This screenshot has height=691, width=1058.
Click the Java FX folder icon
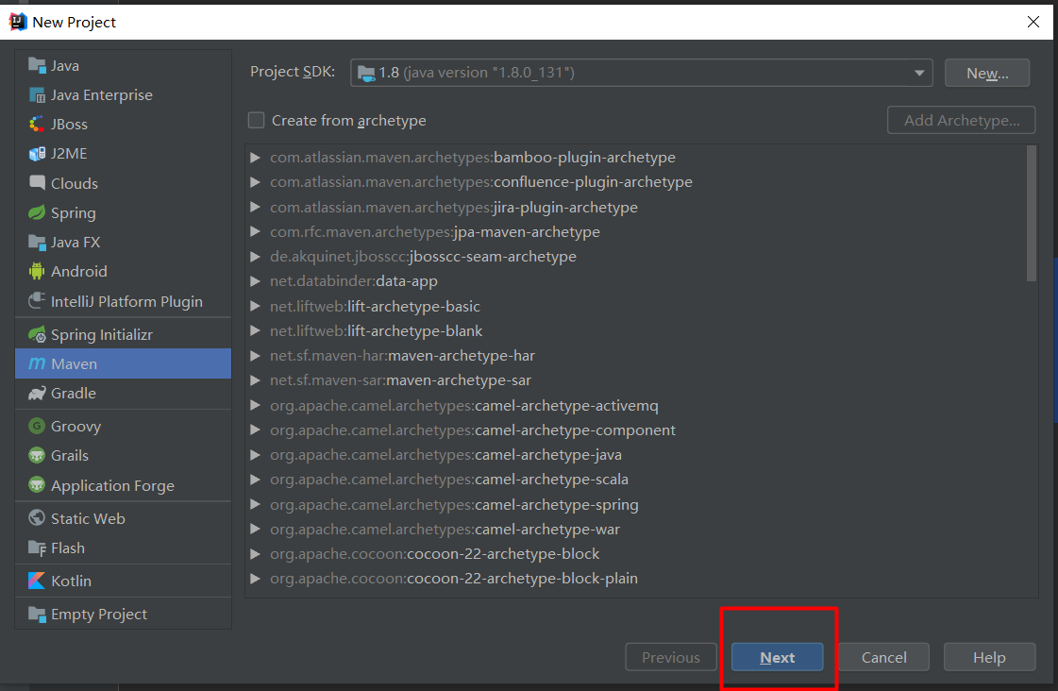[x=37, y=242]
